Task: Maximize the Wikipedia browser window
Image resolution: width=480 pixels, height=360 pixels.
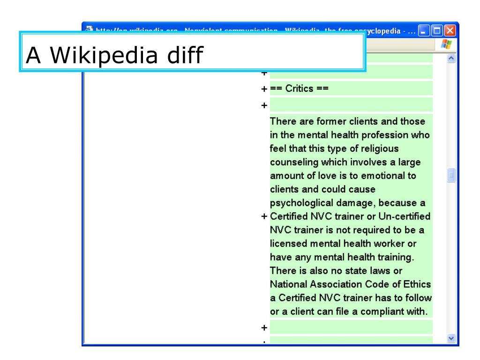Action: (x=437, y=31)
